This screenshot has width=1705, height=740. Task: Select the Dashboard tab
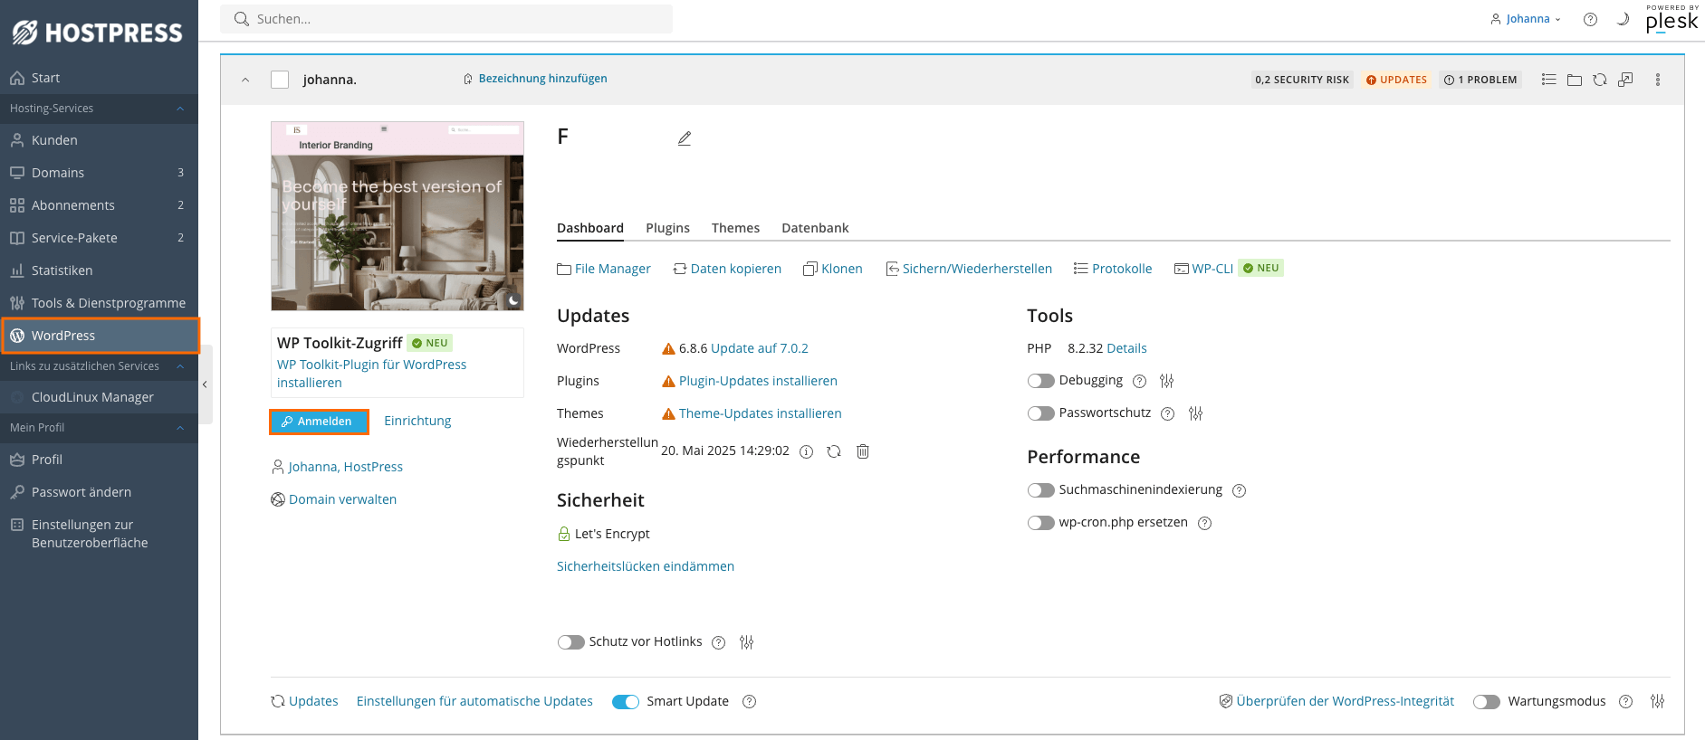tap(590, 228)
